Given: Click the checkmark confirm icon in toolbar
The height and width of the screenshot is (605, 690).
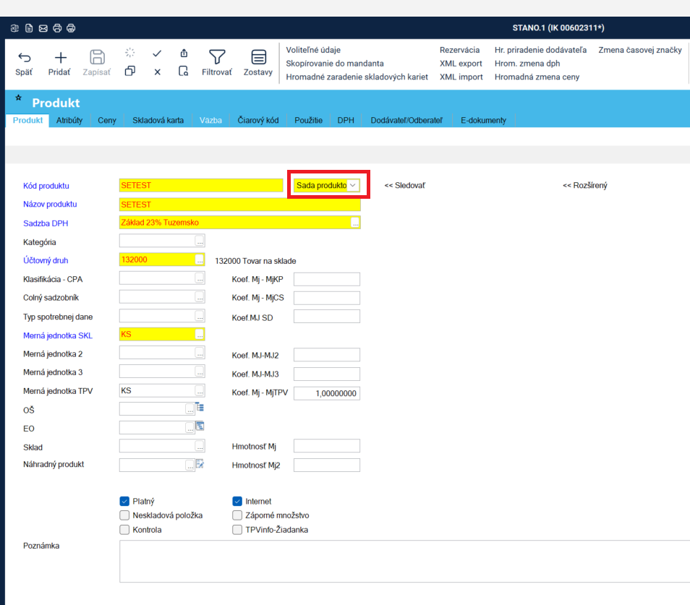Looking at the screenshot, I should (x=157, y=53).
